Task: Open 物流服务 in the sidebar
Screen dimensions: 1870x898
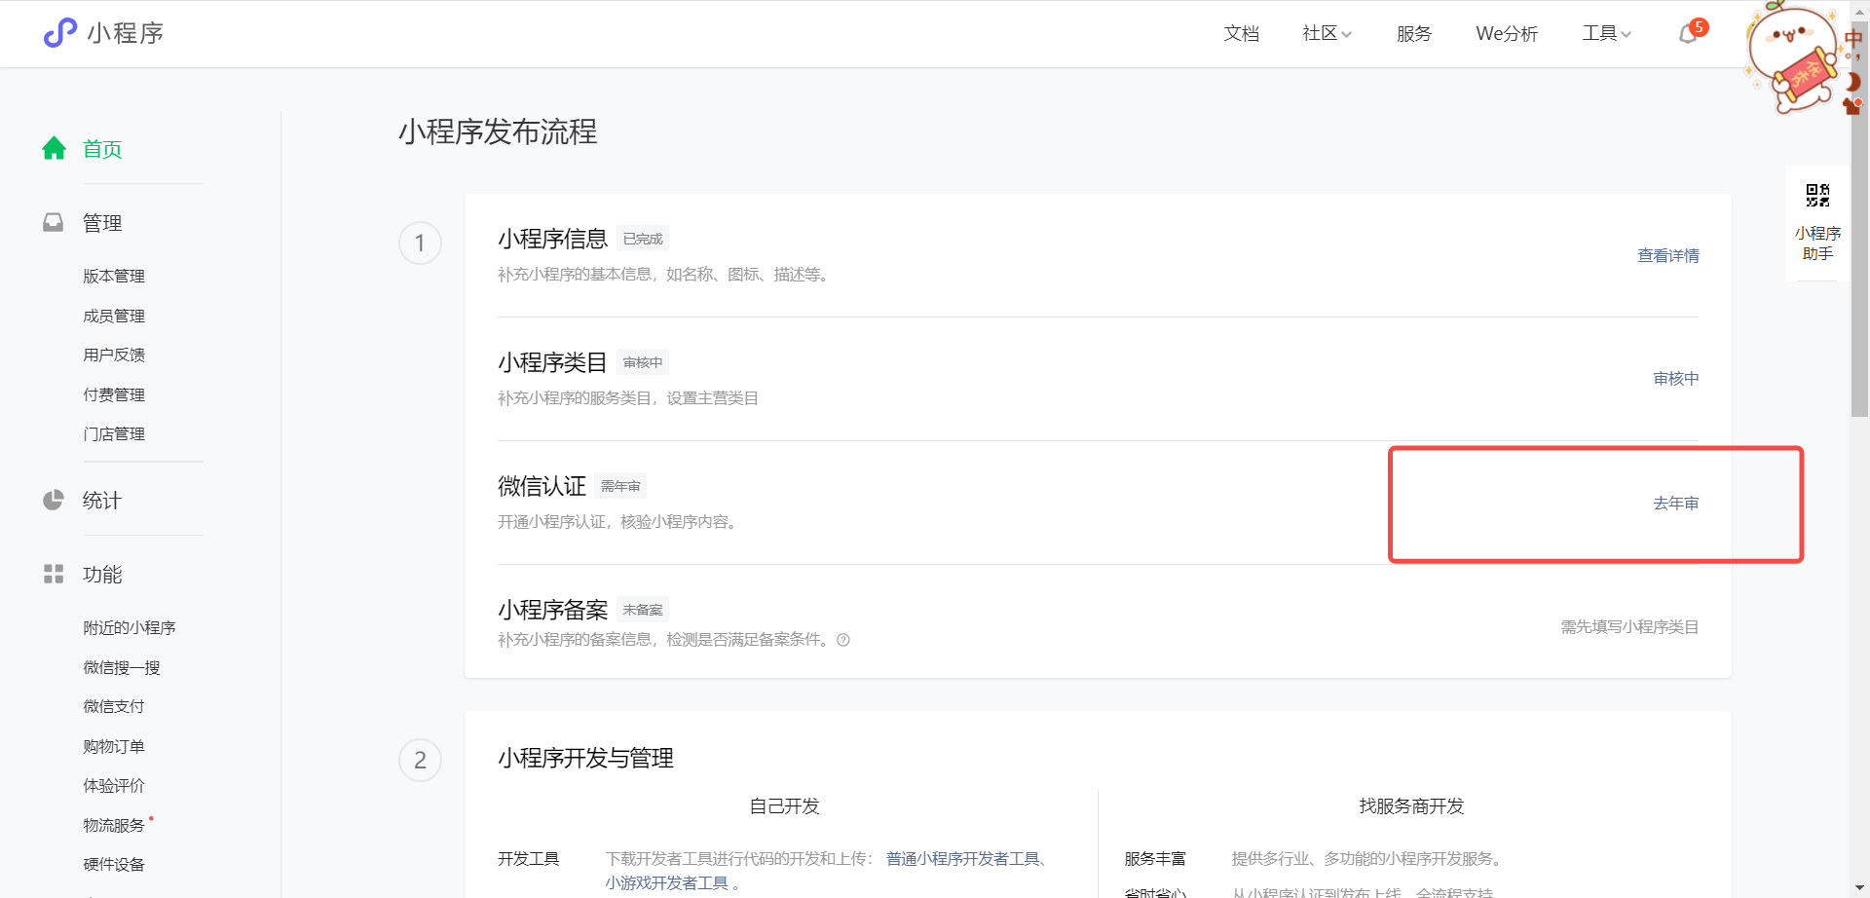Action: click(x=114, y=825)
